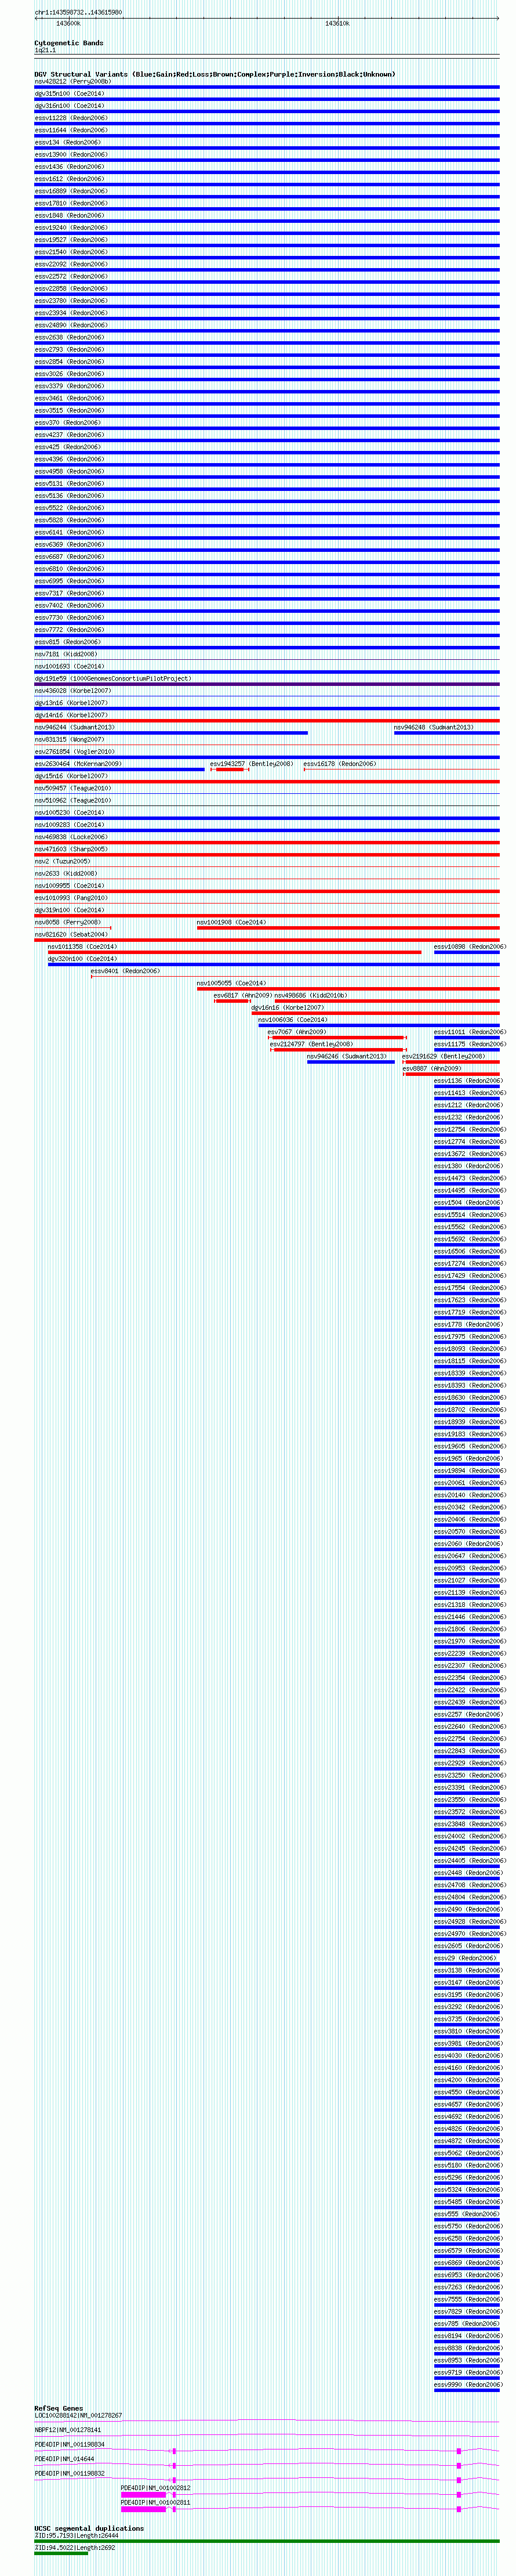Screen dimensions: 516x2576
Task: Click nsv821620 (Sebat2004) variant label
Action: click(x=71, y=934)
